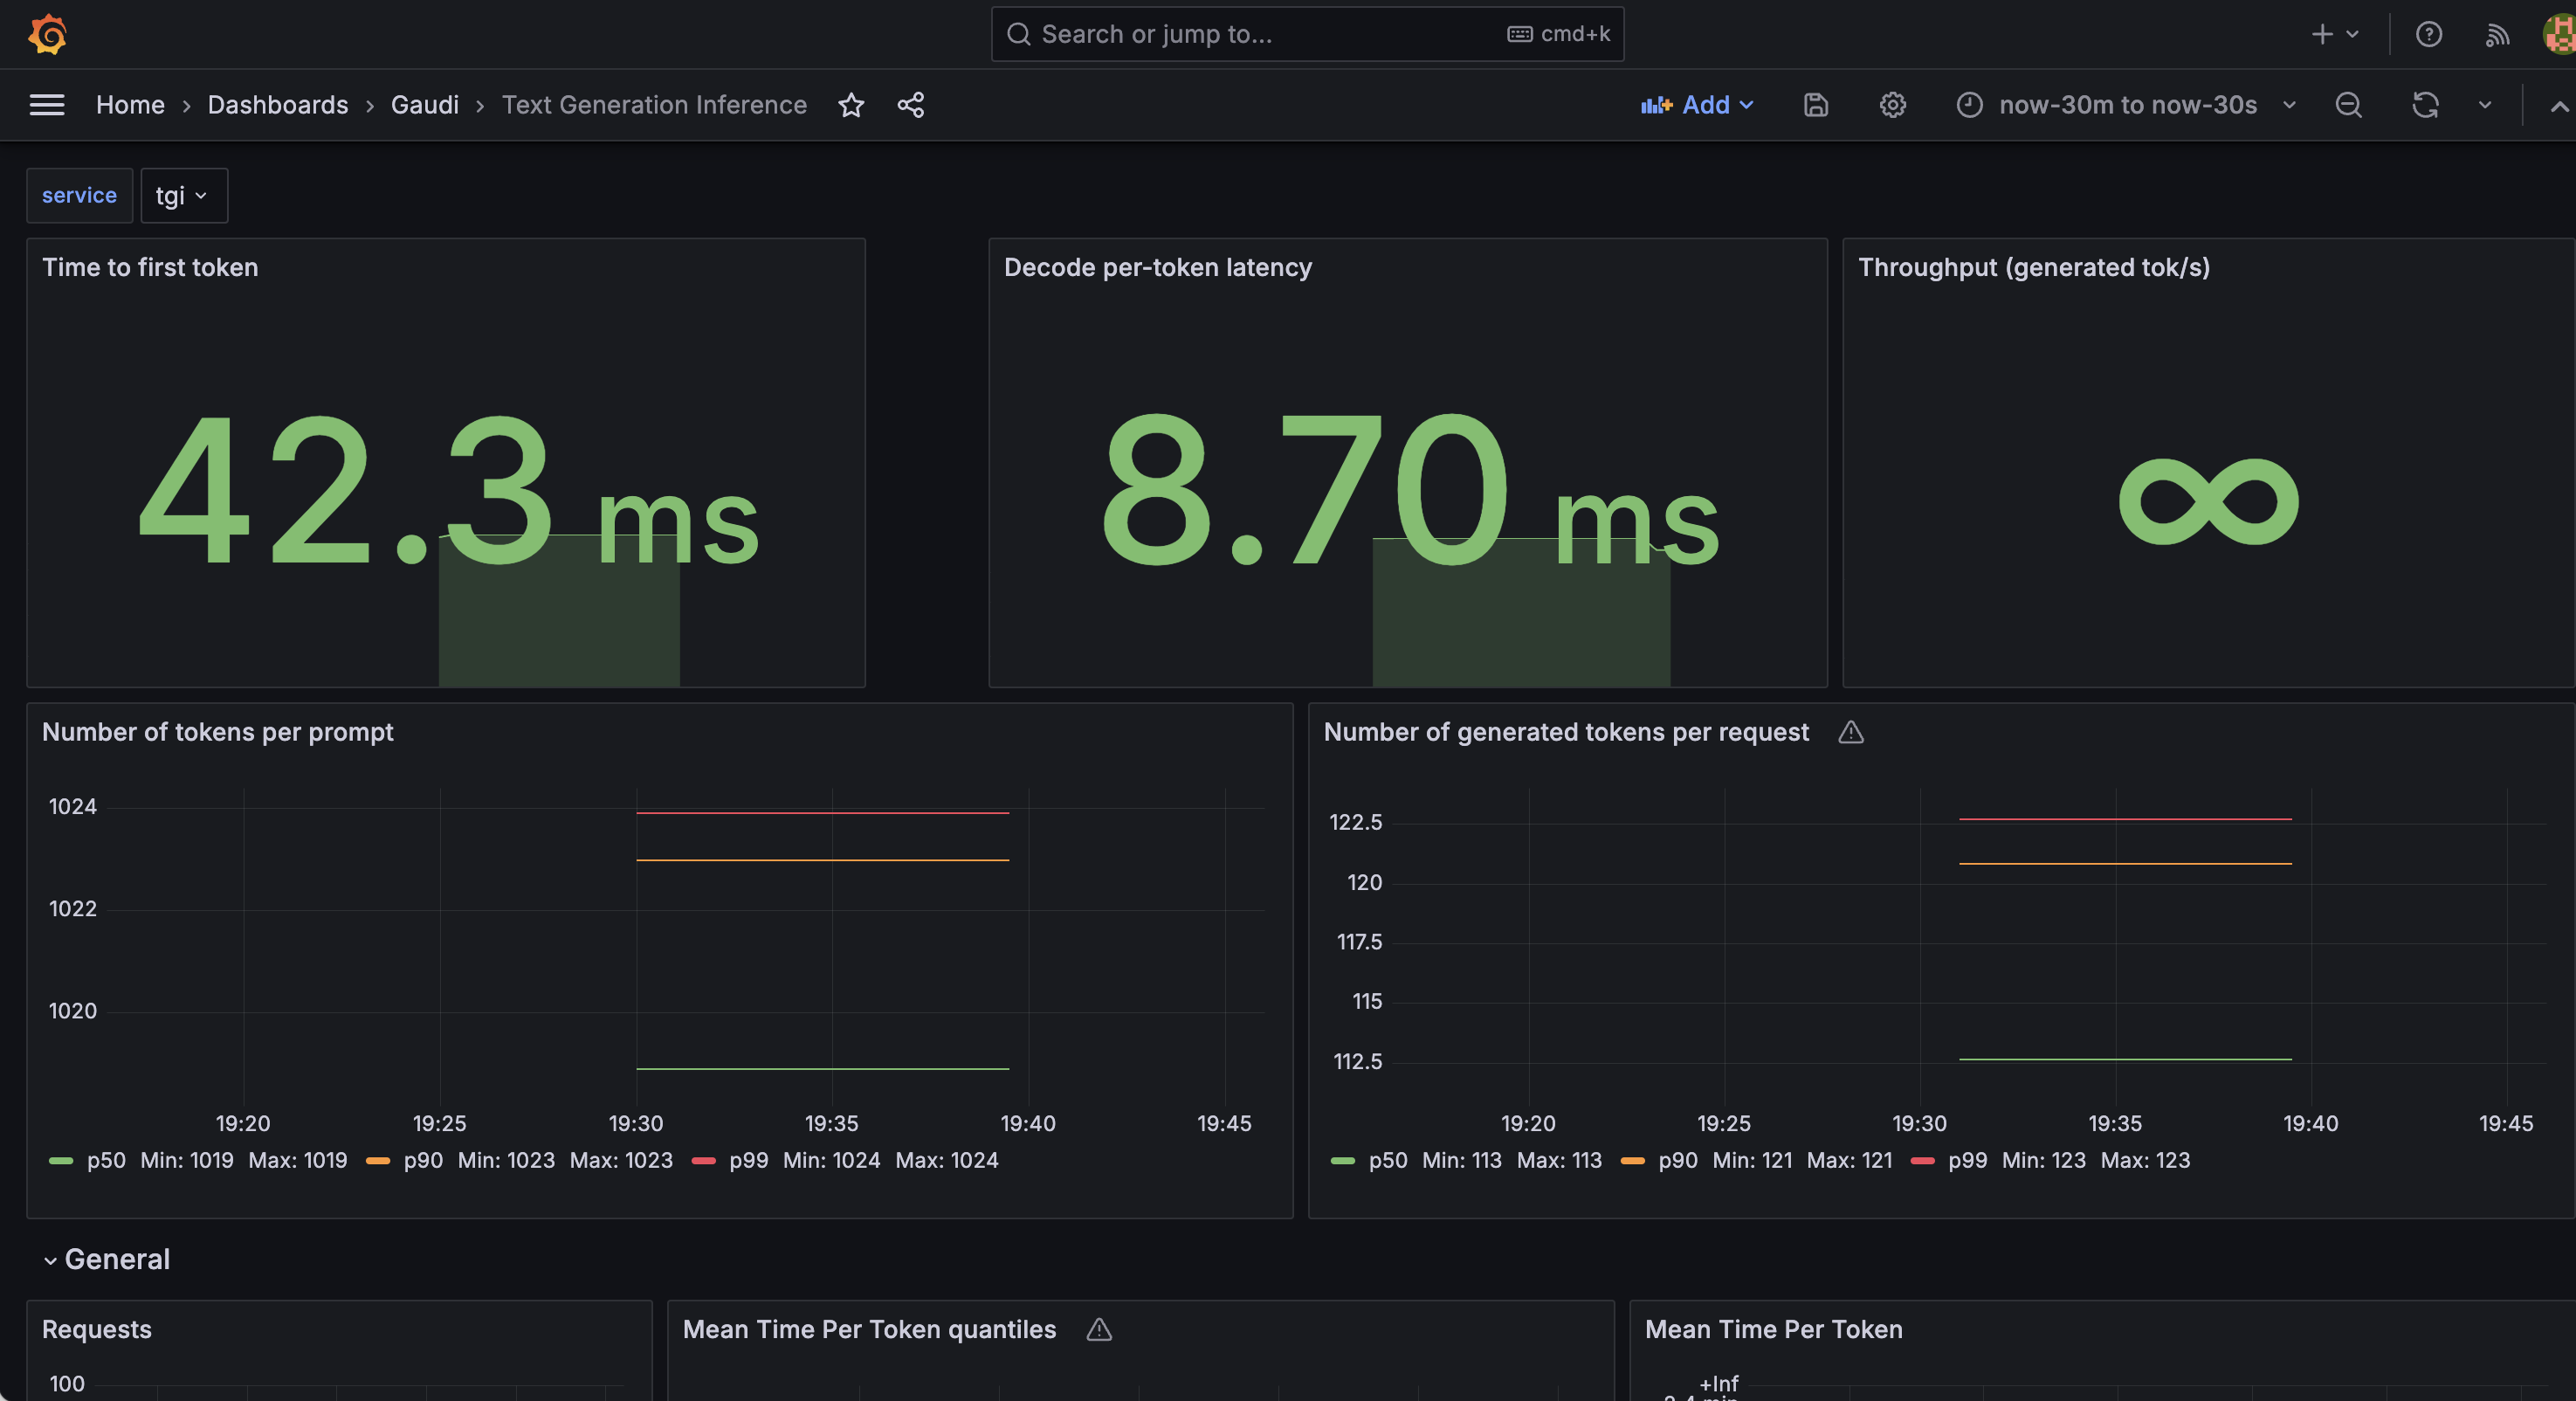Toggle p50 series in generated tokens legend

(1387, 1160)
